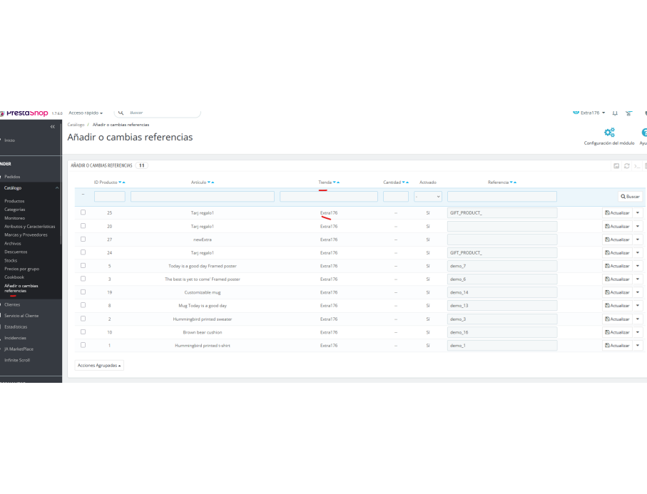Sort Referencia descending arrow
This screenshot has height=494, width=647.
click(511, 182)
